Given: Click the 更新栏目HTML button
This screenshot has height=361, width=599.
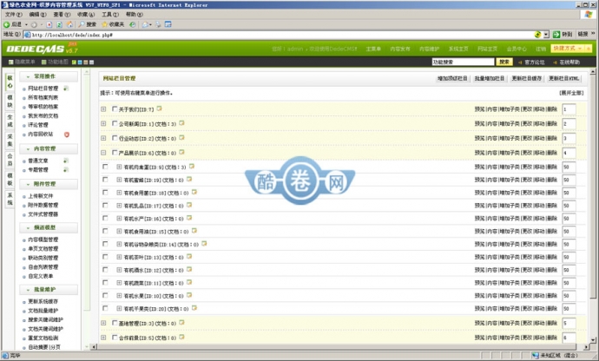Looking at the screenshot, I should 564,79.
